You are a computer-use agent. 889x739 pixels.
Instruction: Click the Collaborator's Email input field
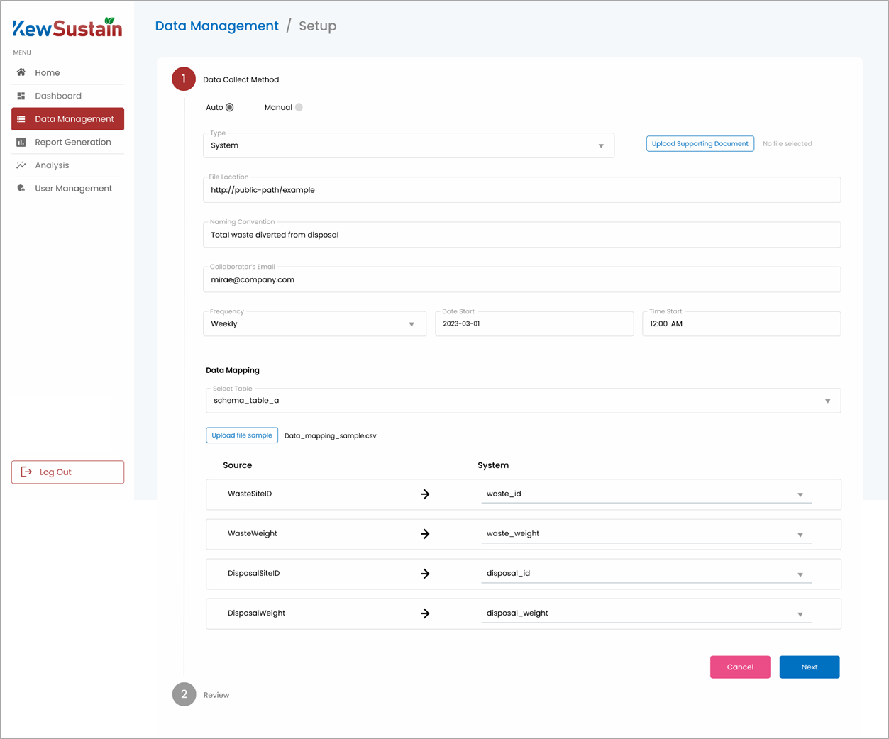tap(522, 279)
